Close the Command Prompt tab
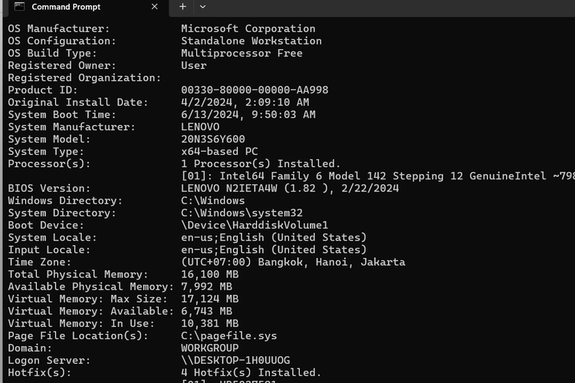The height and width of the screenshot is (383, 575). tap(154, 7)
